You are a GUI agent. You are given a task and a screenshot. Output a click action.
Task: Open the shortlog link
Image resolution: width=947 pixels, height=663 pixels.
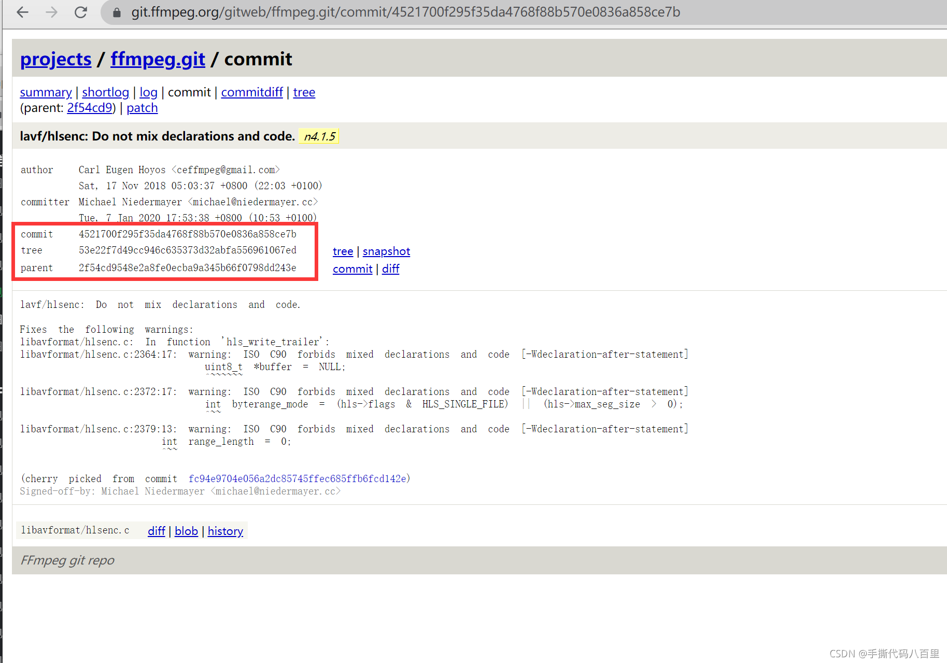(x=105, y=92)
